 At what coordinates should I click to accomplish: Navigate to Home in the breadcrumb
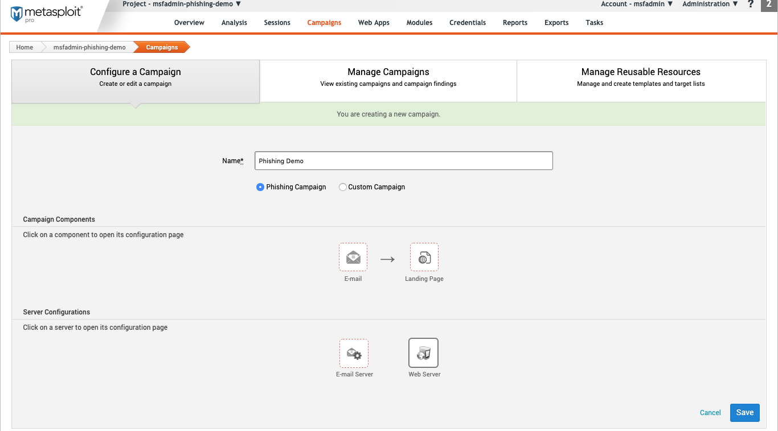click(24, 47)
